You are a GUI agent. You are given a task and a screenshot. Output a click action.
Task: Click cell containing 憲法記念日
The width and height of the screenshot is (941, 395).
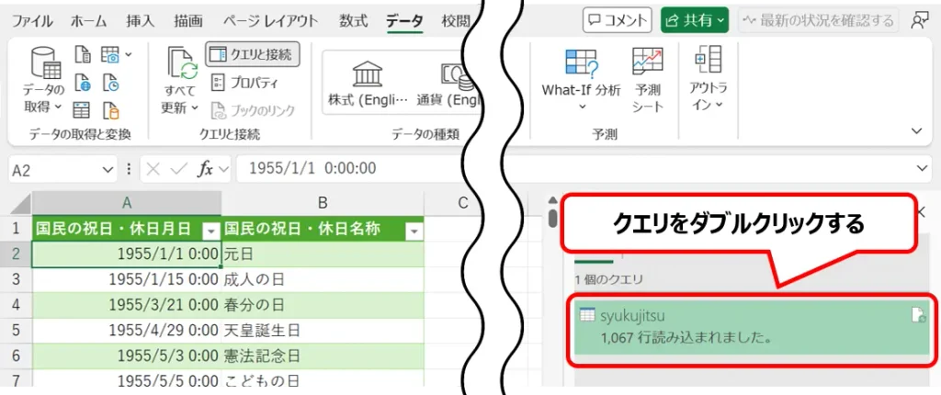(x=323, y=355)
